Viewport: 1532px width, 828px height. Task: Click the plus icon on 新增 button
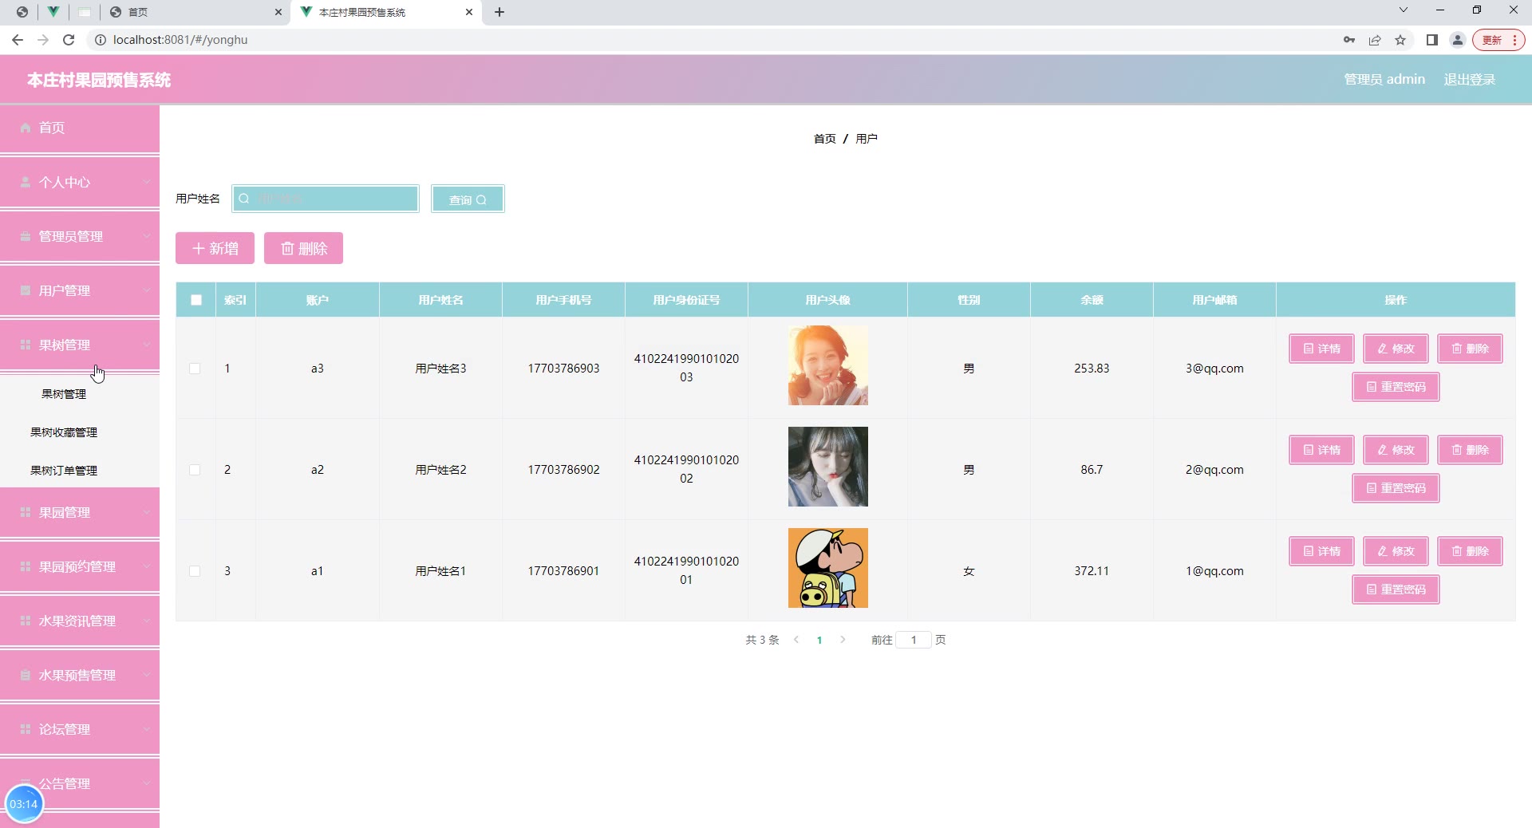pos(199,249)
